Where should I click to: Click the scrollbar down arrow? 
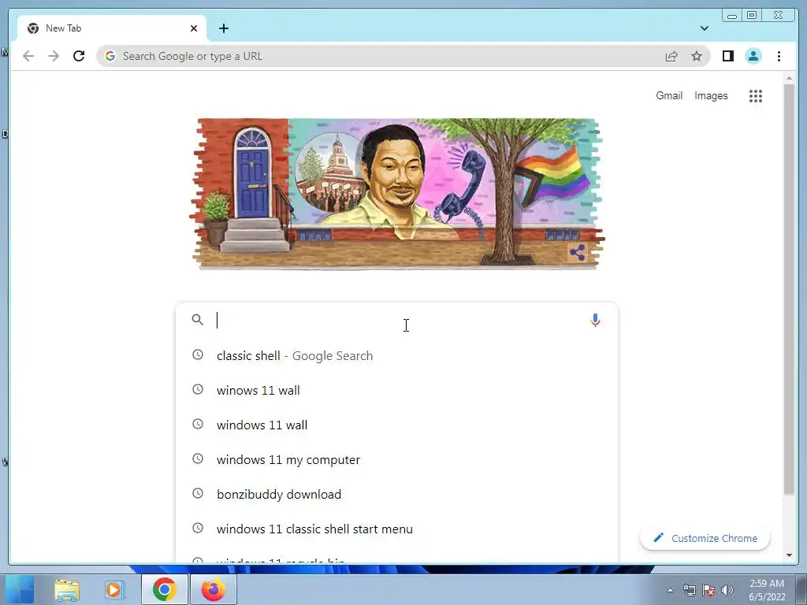(x=789, y=555)
